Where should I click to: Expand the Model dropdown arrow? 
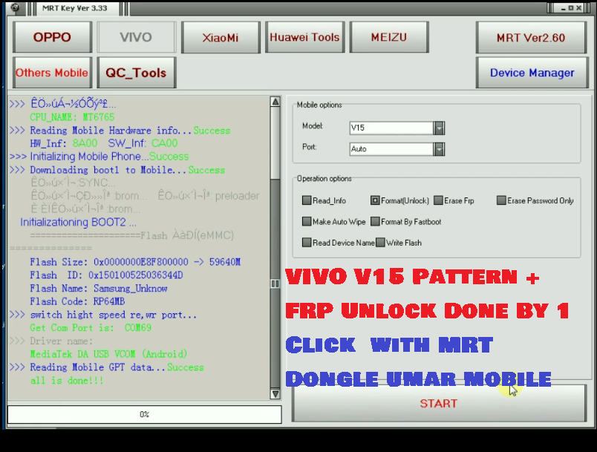439,128
